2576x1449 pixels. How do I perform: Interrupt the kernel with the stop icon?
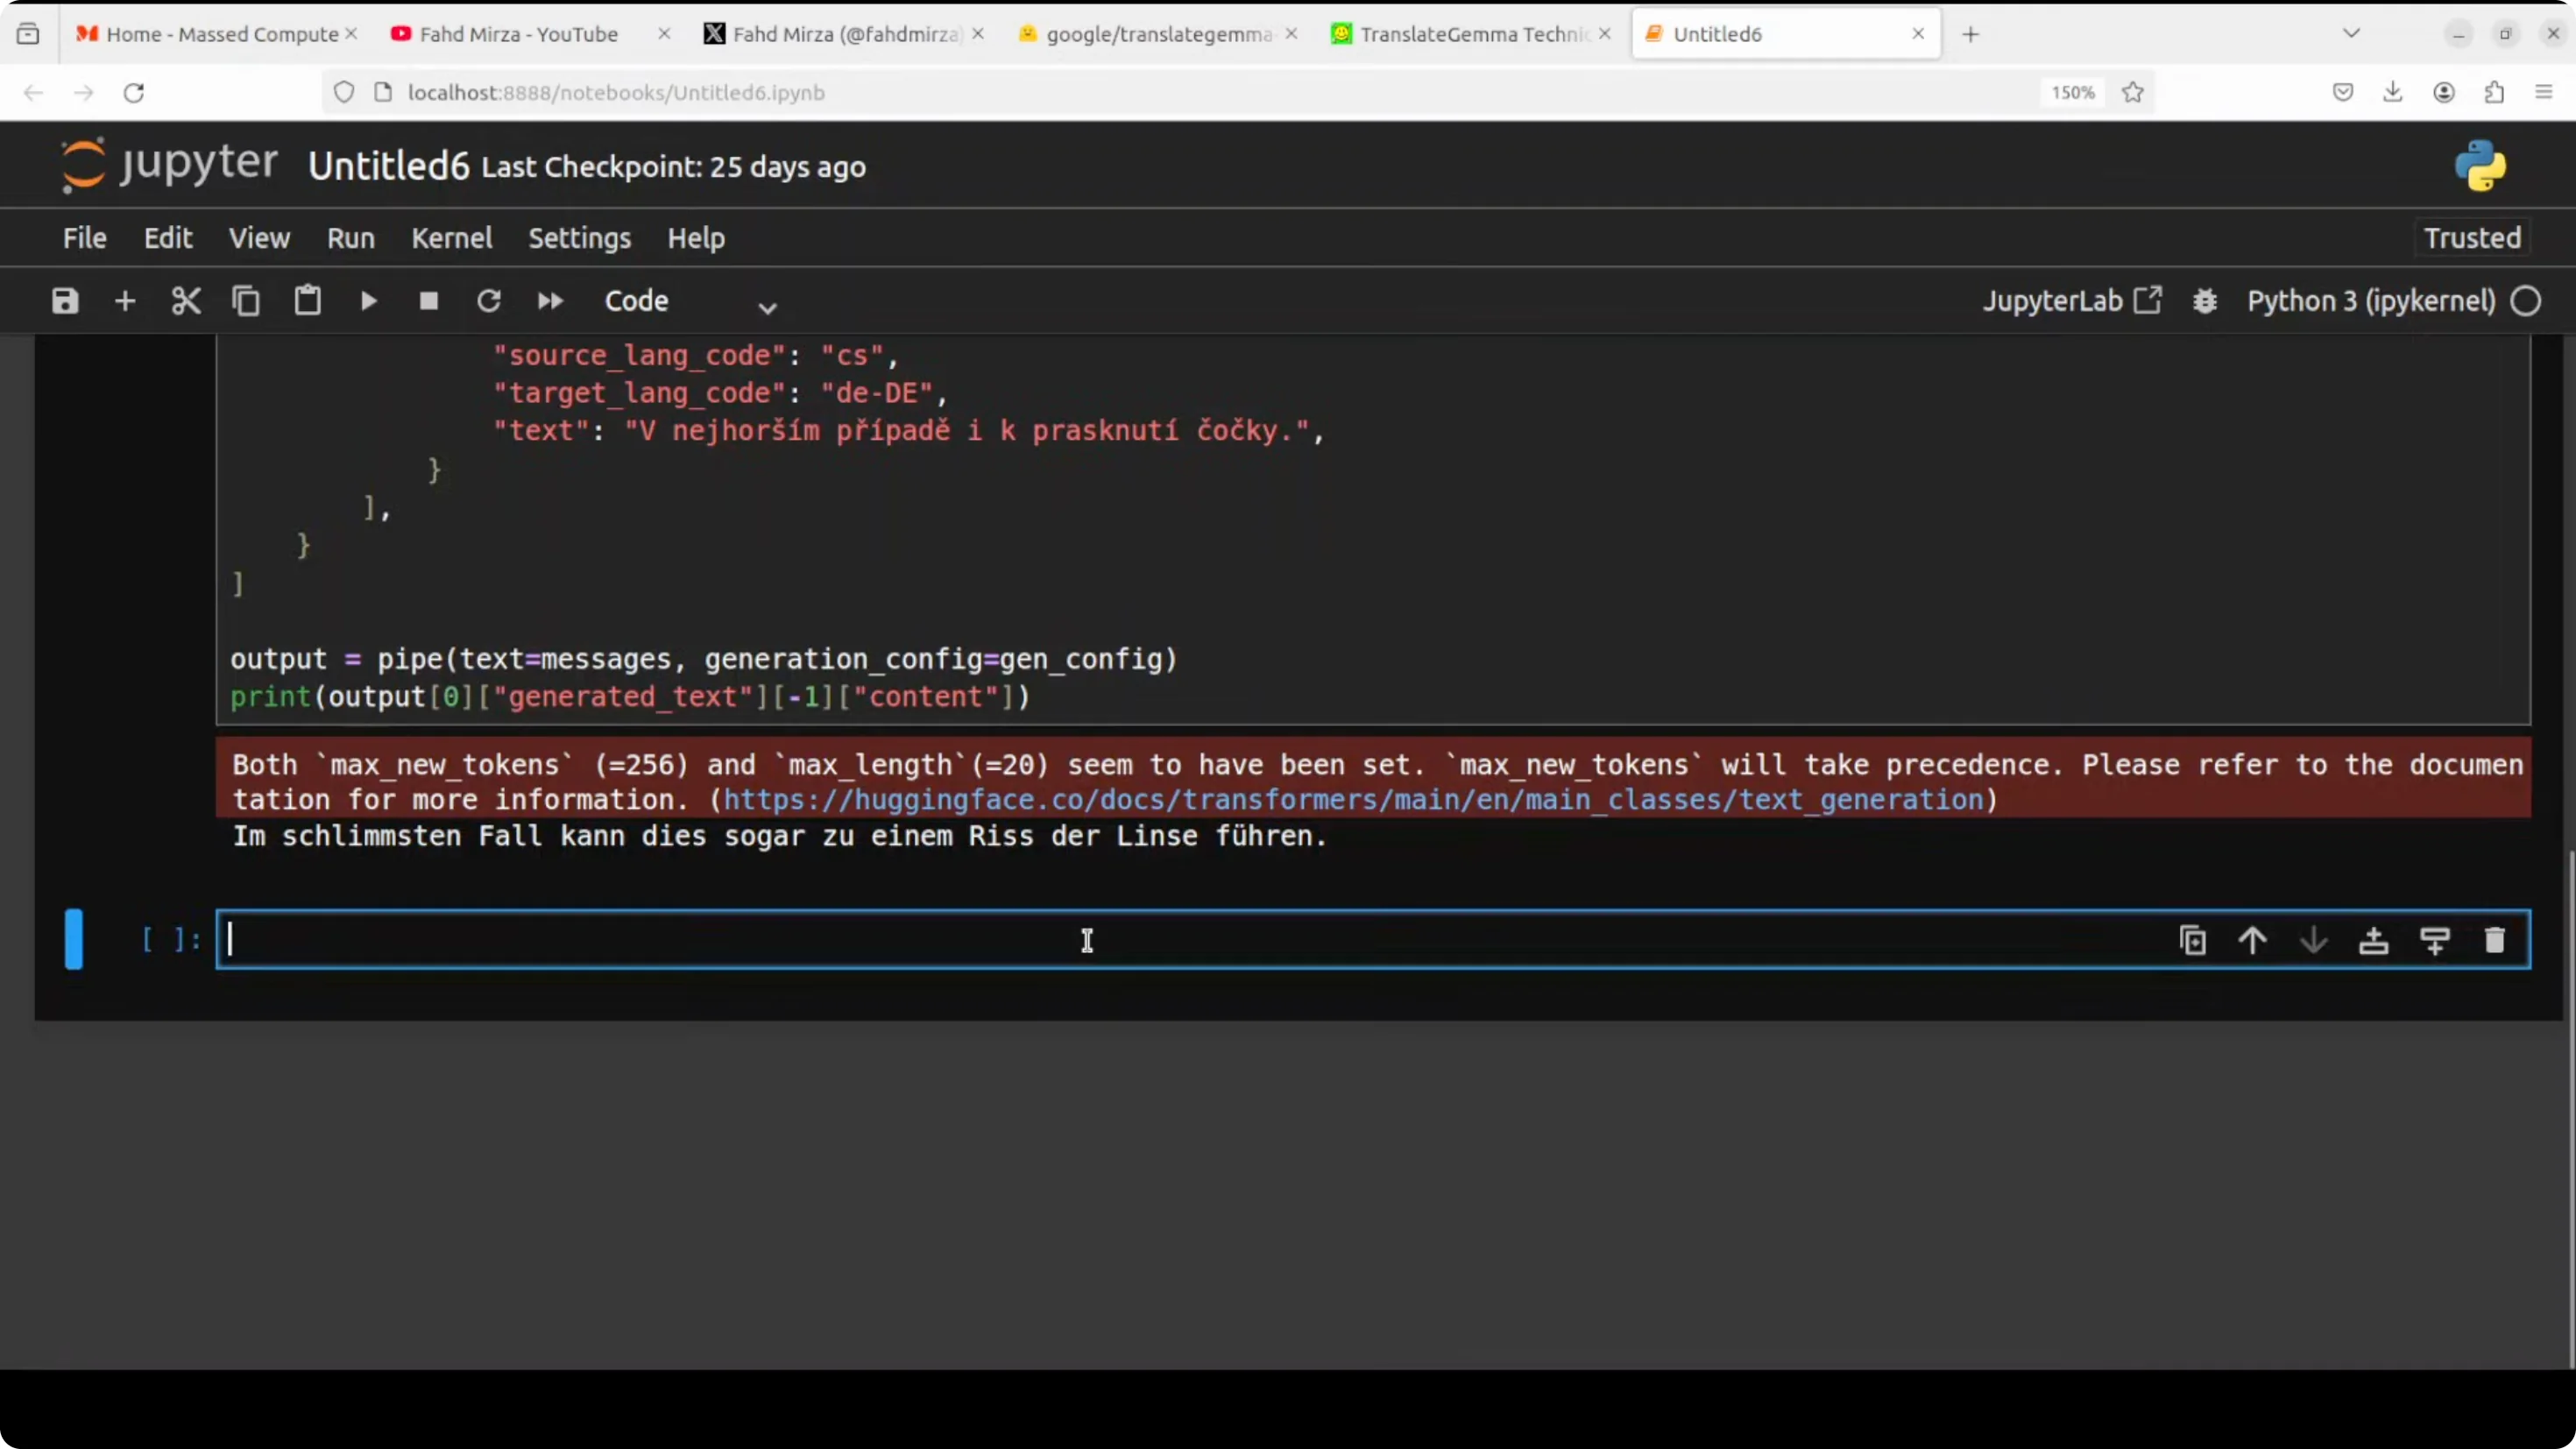(429, 301)
